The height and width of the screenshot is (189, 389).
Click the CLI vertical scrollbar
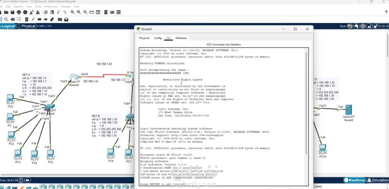click(306, 102)
